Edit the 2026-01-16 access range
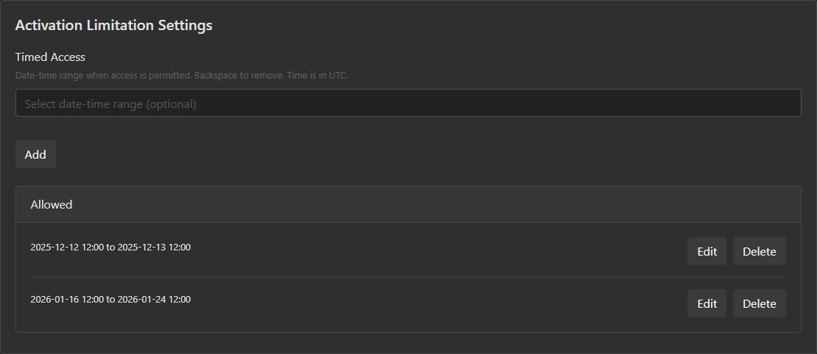The width and height of the screenshot is (817, 354). (707, 303)
